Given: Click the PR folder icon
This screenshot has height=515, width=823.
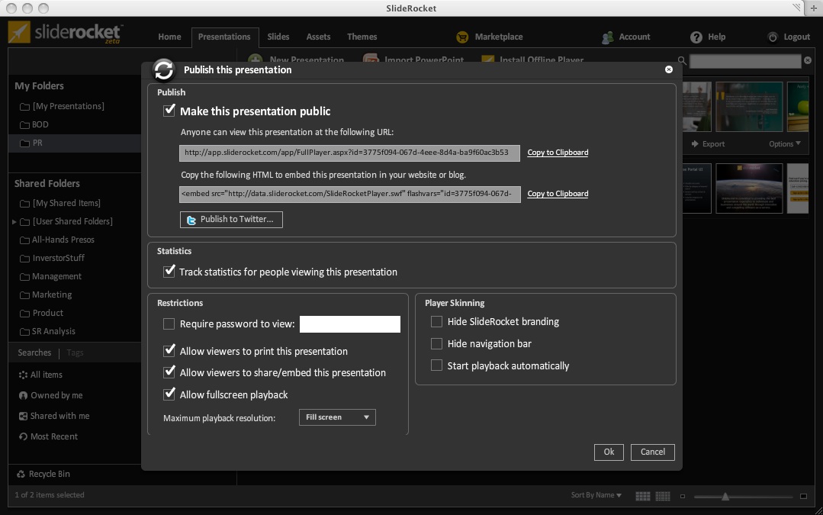Looking at the screenshot, I should [24, 143].
